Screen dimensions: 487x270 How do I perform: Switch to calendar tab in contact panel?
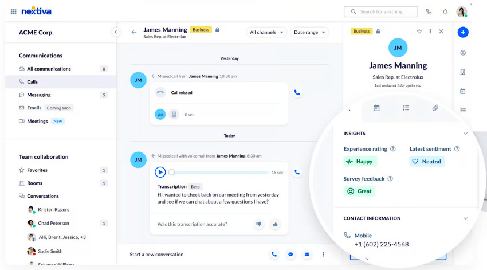coord(376,108)
